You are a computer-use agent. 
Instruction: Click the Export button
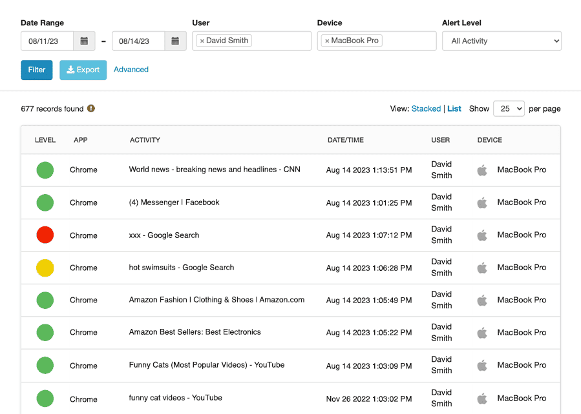(x=83, y=70)
